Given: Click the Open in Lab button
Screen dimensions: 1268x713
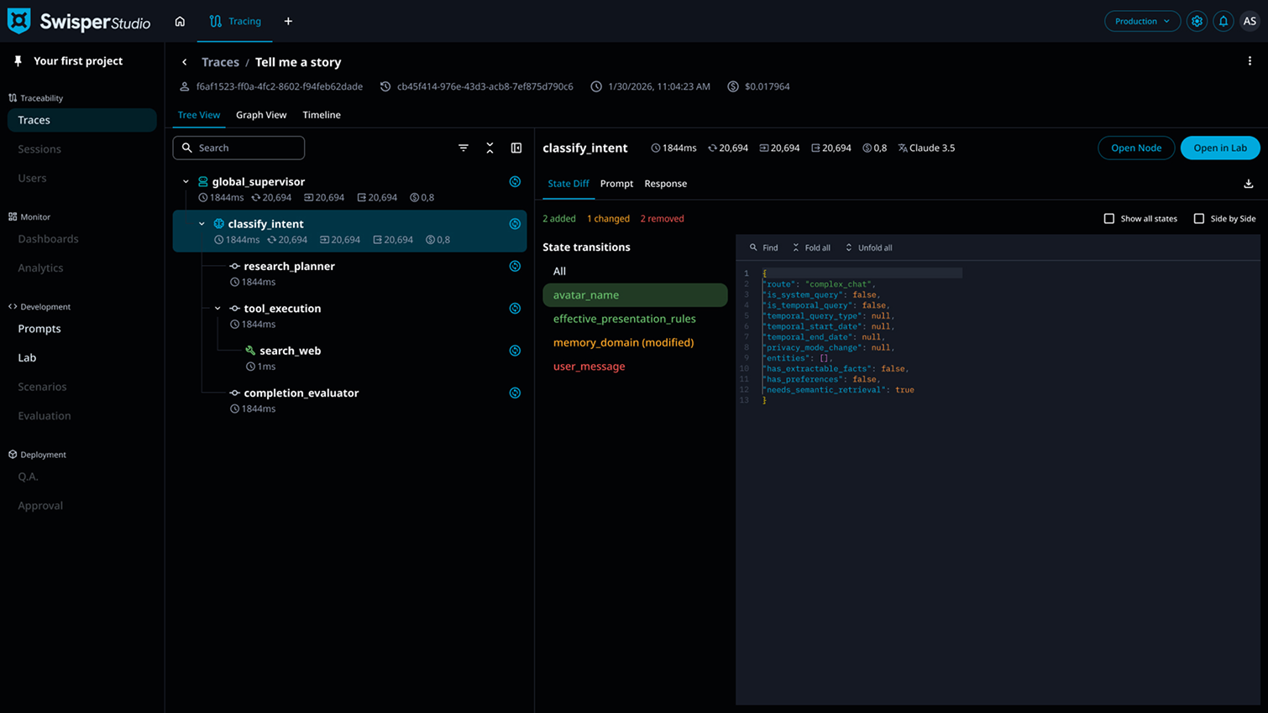Looking at the screenshot, I should click(1219, 148).
